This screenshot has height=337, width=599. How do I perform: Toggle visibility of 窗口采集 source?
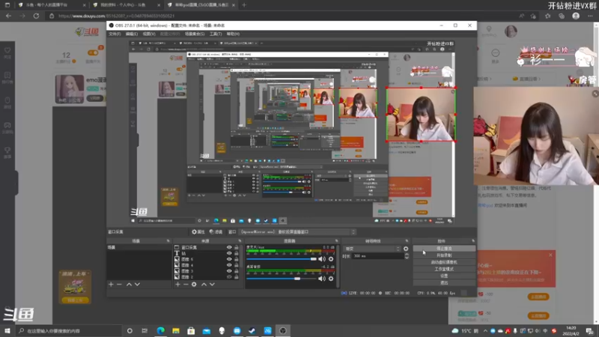[x=229, y=248]
